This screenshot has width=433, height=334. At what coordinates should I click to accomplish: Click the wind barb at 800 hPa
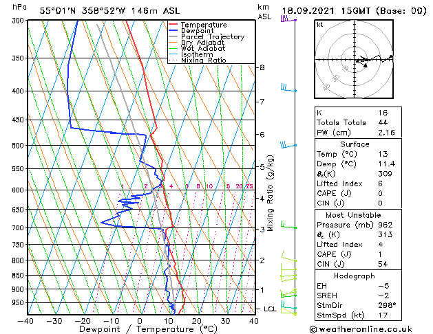(289, 256)
